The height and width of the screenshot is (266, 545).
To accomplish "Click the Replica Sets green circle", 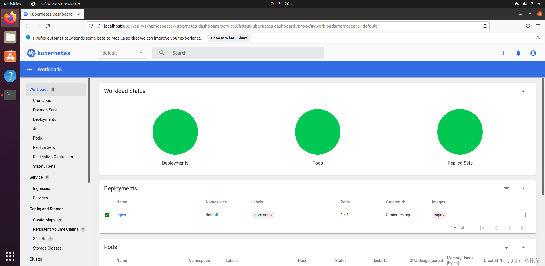I will tap(460, 132).
